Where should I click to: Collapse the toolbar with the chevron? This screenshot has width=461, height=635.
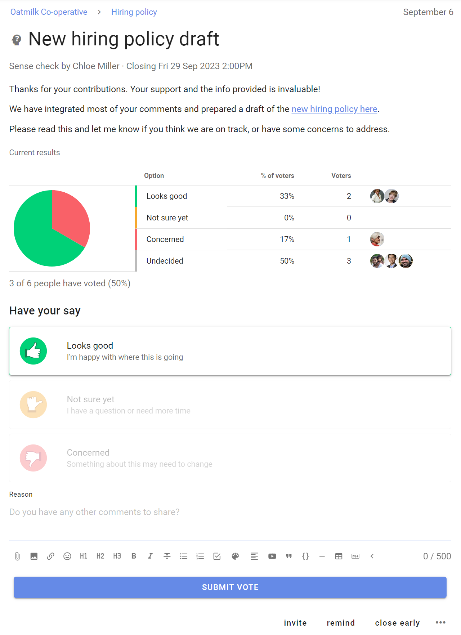[x=372, y=556]
